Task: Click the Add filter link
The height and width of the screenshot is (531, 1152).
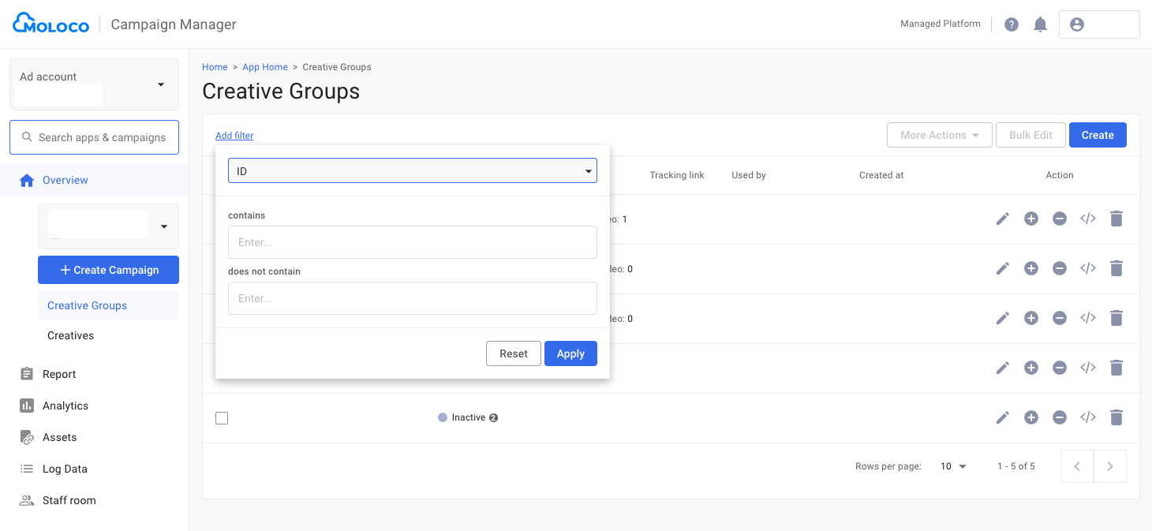Action: (x=234, y=136)
